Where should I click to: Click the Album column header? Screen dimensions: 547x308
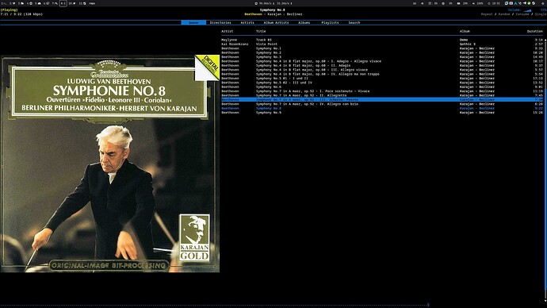pyautogui.click(x=465, y=32)
